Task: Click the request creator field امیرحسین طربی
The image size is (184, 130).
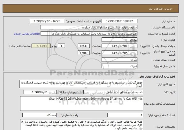Action: [x=89, y=34]
